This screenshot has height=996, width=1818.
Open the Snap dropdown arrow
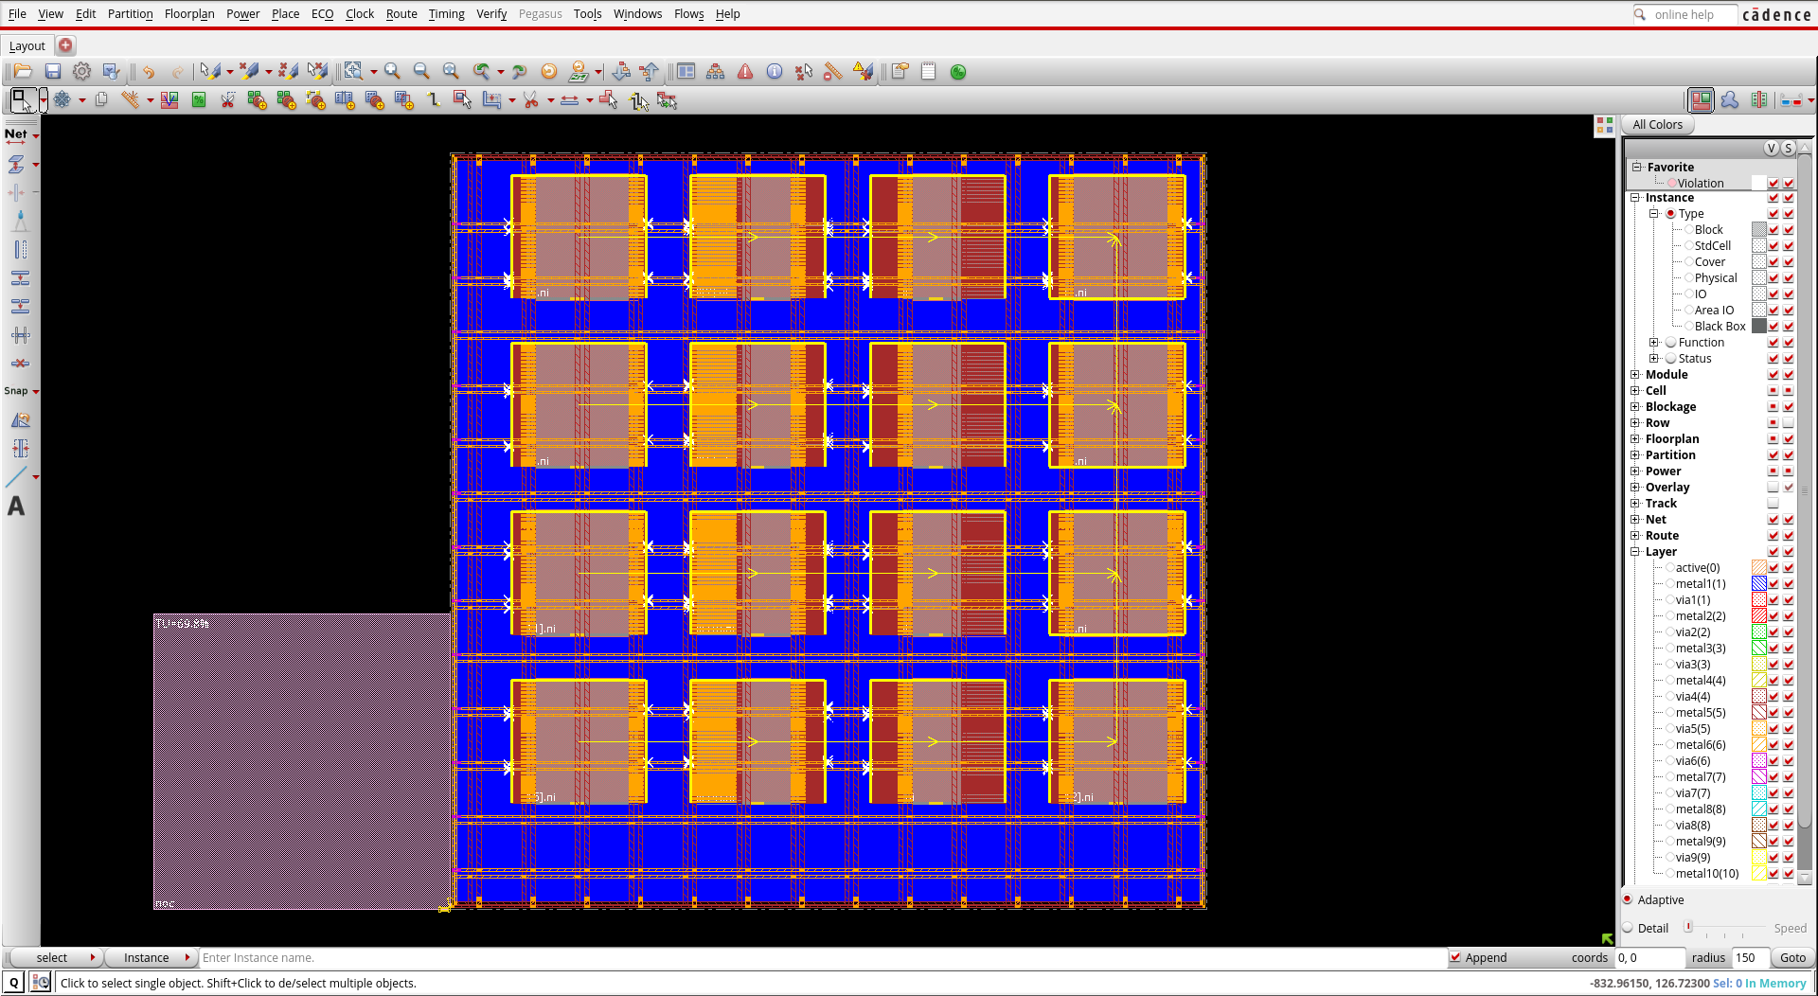36,391
